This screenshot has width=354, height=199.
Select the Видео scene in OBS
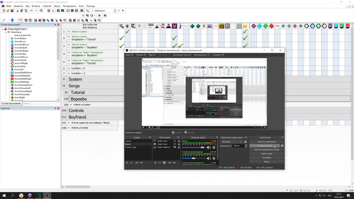click(x=138, y=144)
